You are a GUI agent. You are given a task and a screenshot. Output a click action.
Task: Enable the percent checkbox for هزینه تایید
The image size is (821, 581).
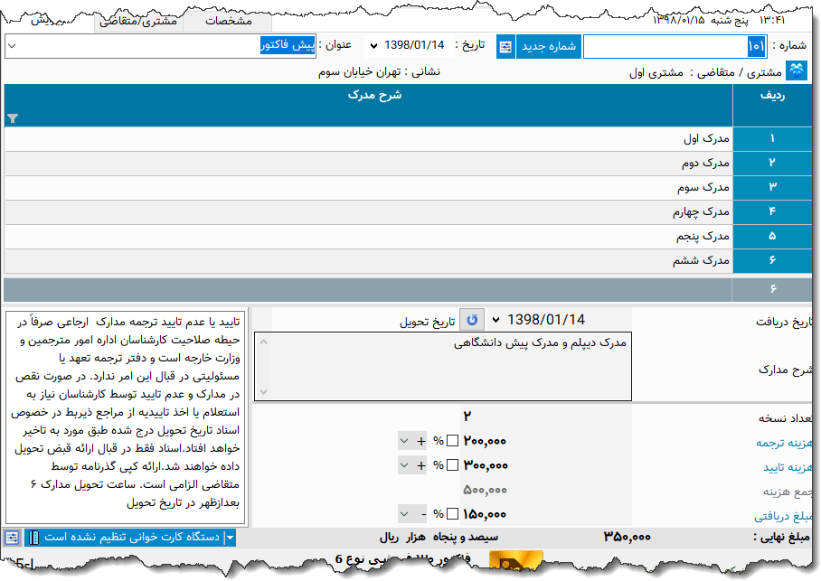point(453,464)
